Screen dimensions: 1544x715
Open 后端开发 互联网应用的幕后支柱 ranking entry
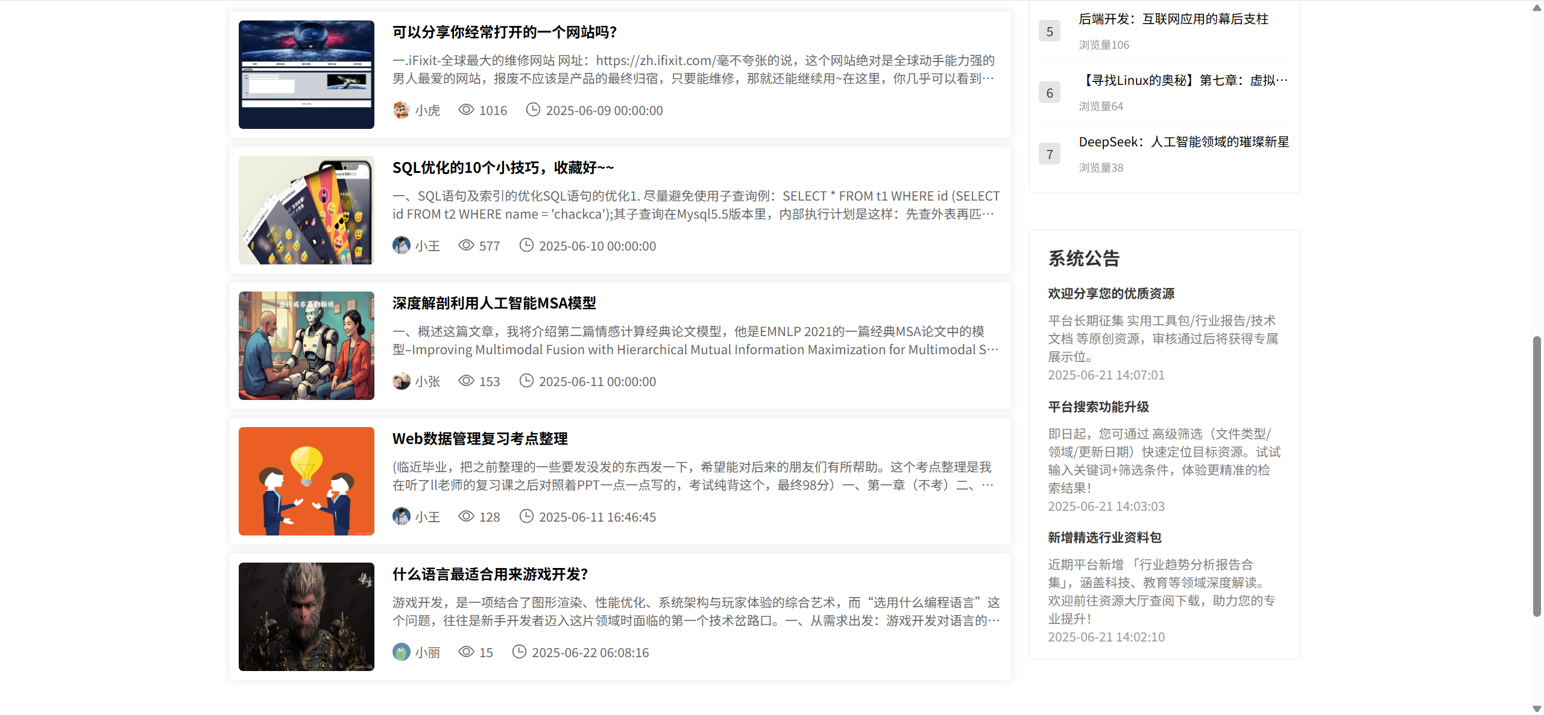pos(1173,19)
